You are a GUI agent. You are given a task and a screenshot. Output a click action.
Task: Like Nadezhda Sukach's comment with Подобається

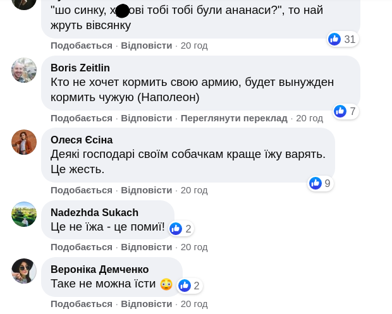click(82, 247)
